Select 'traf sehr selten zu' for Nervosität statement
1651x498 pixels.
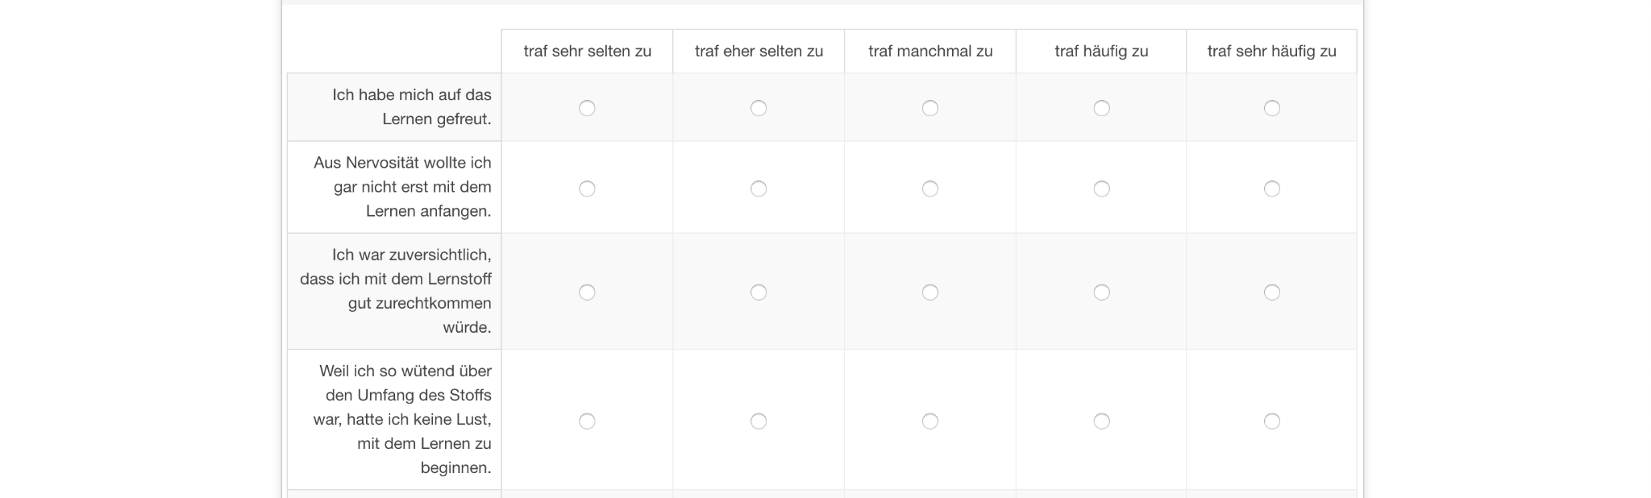coord(587,189)
